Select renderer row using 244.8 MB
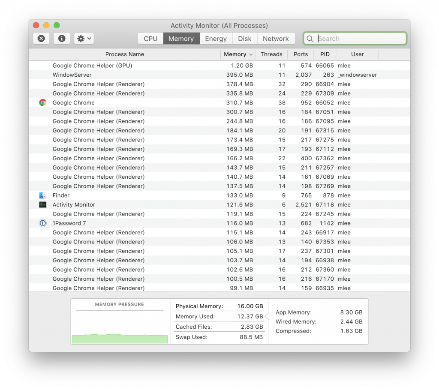Screen dimensions: 439x390 tap(219, 121)
